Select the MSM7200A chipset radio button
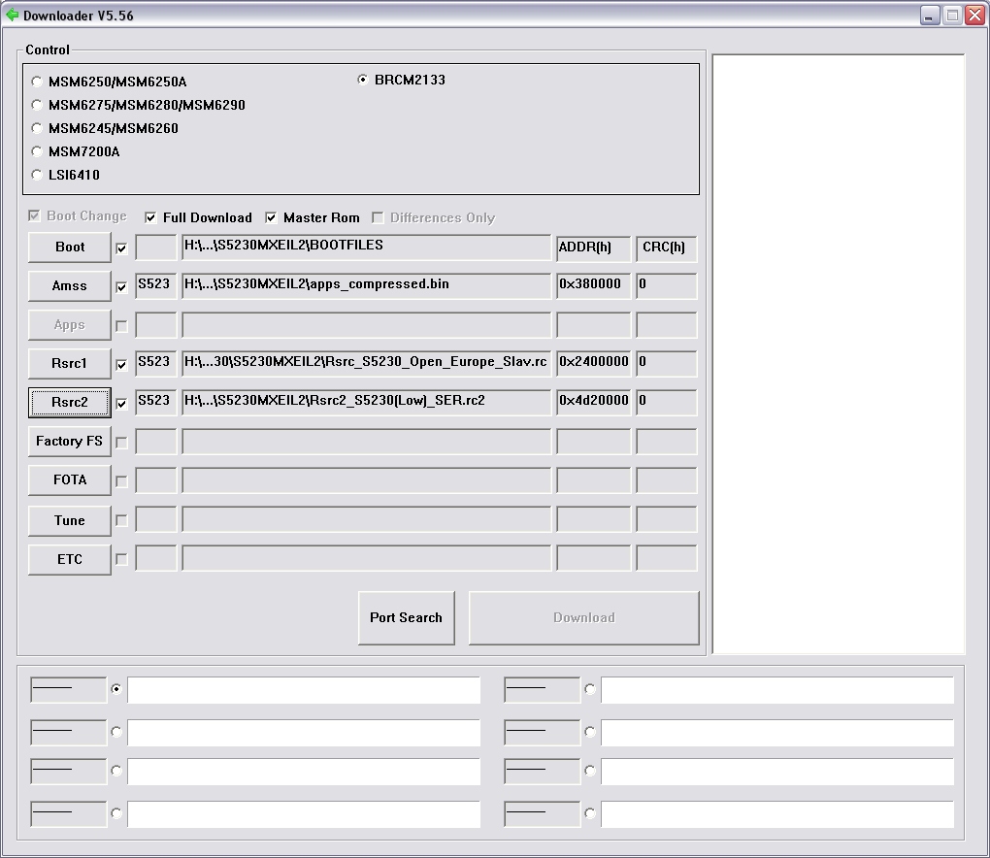Image resolution: width=990 pixels, height=858 pixels. point(38,152)
